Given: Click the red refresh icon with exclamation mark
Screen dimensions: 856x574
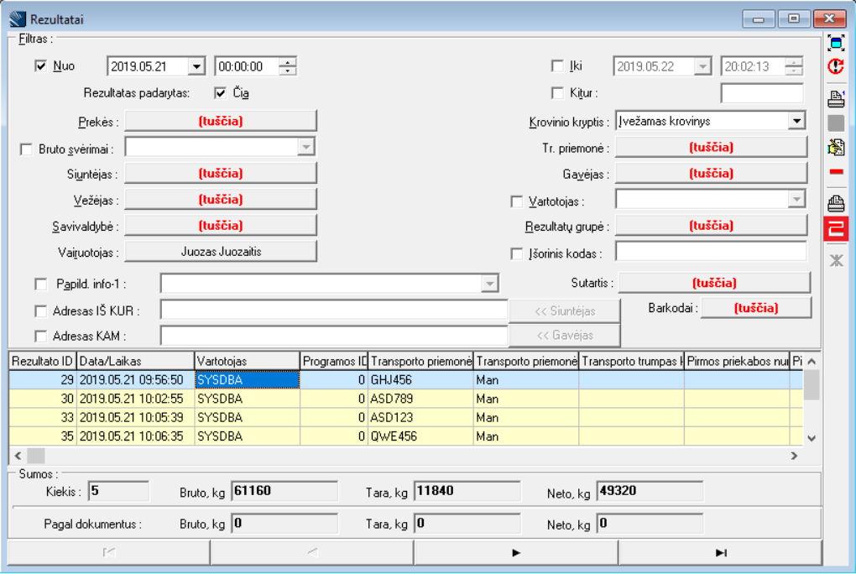Looking at the screenshot, I should 836,67.
